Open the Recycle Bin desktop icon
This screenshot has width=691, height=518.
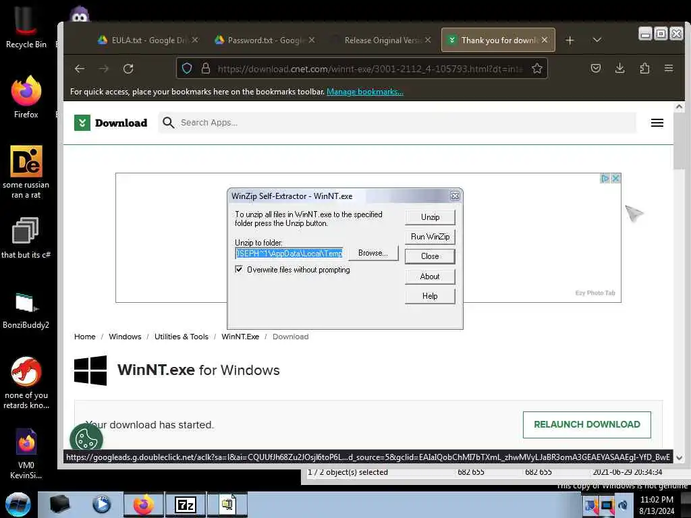(x=26, y=27)
